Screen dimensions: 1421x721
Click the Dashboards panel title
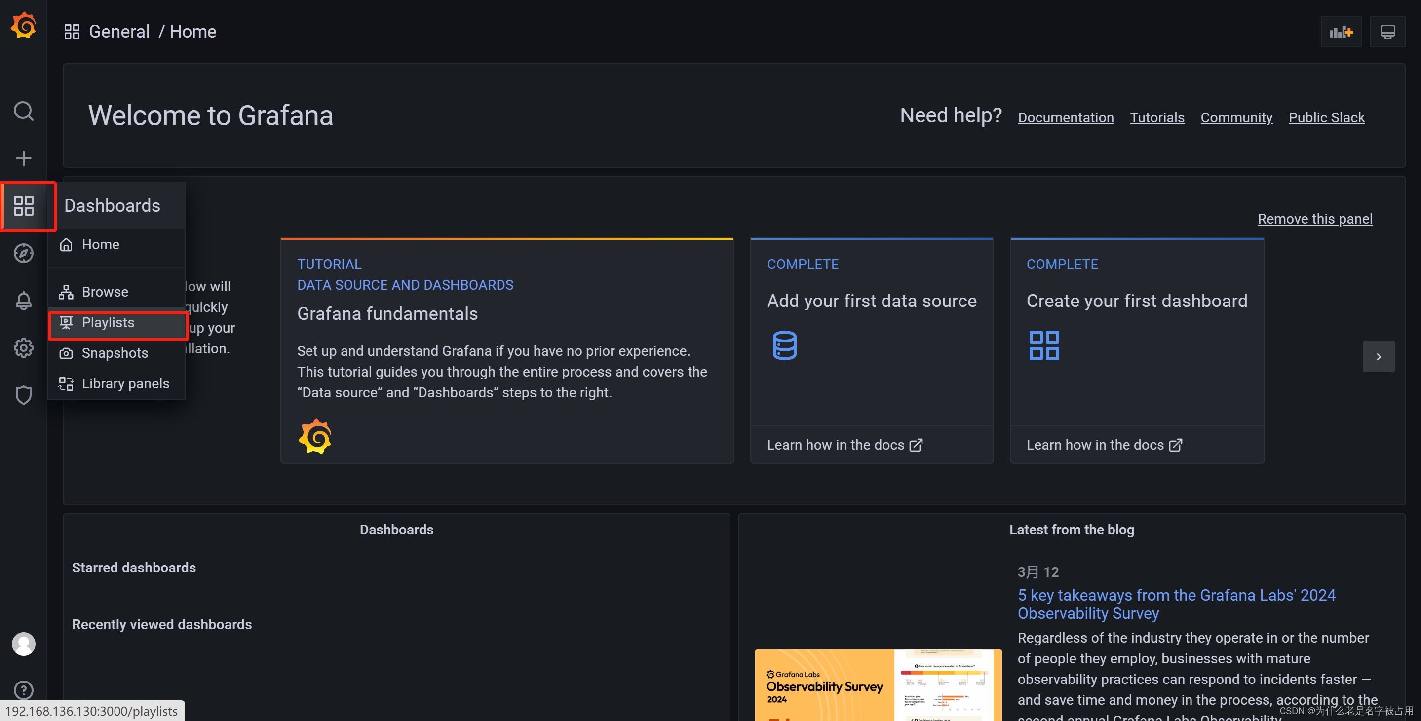pos(396,530)
